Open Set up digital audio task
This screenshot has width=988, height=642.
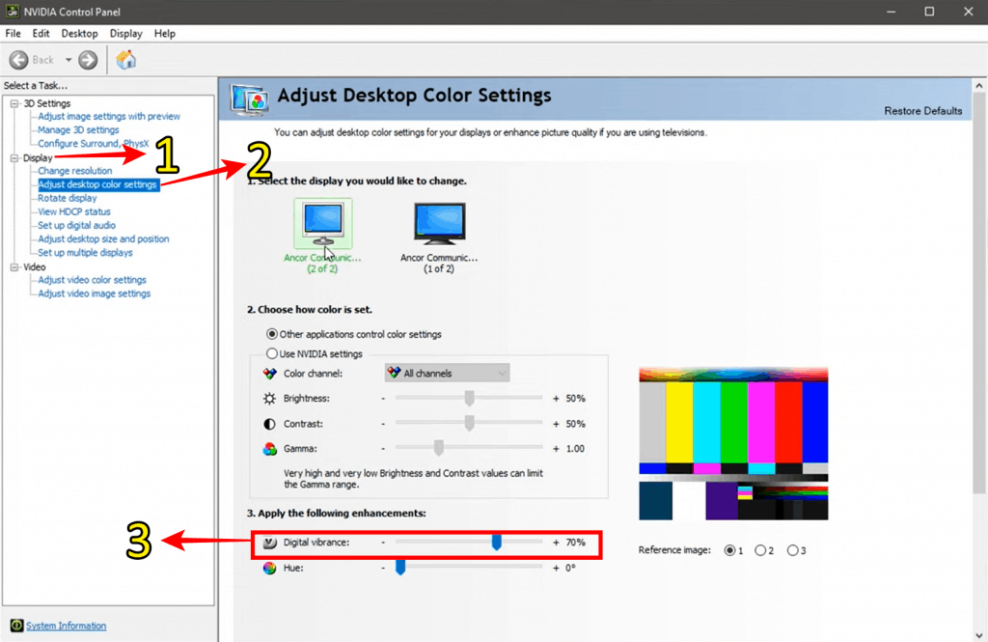click(x=77, y=225)
